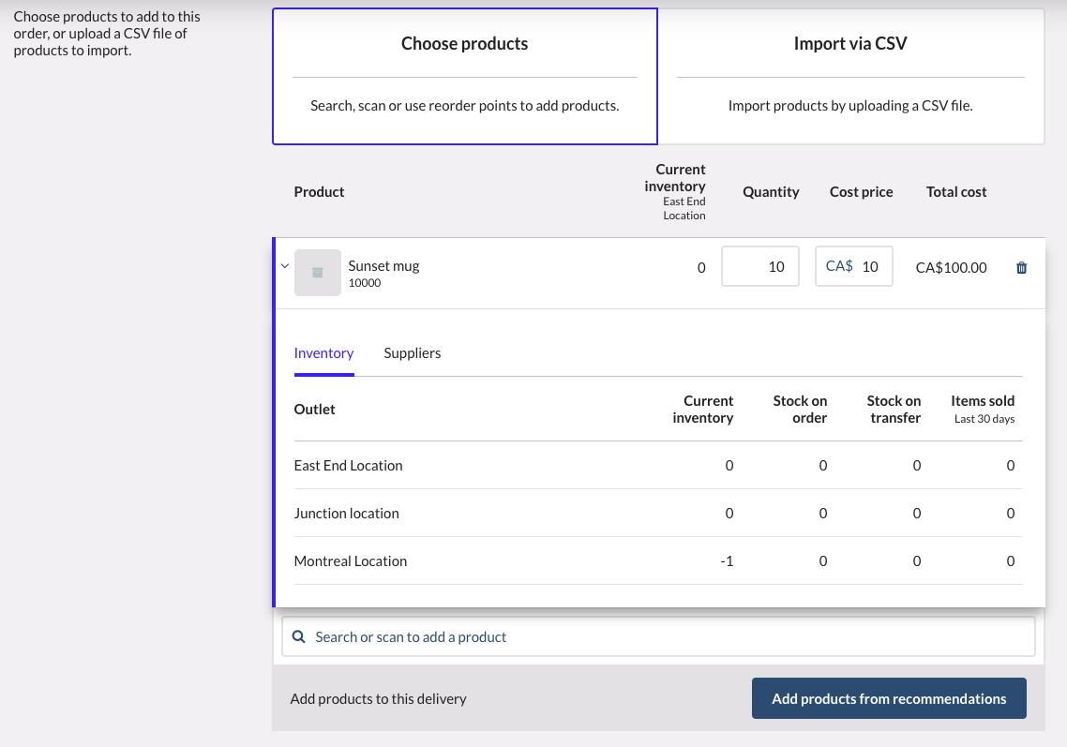Click the Quantity field showing 10
Viewport: 1067px width, 747px height.
(760, 266)
